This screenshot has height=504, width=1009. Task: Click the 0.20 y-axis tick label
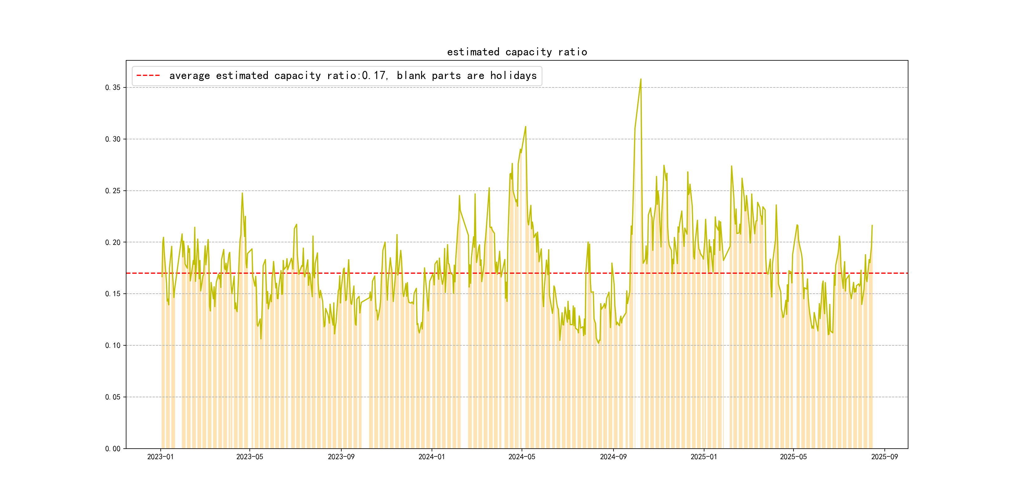coord(113,242)
